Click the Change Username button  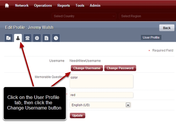point(87,68)
